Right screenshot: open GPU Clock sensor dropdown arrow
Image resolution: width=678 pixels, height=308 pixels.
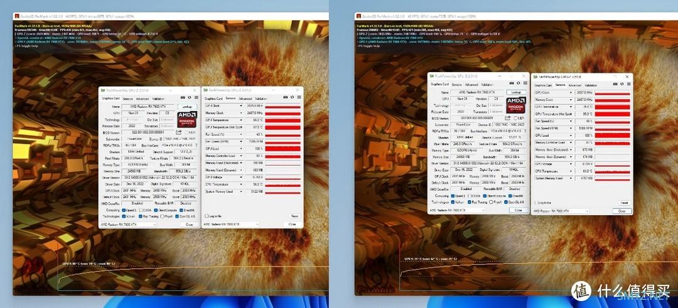[571, 92]
